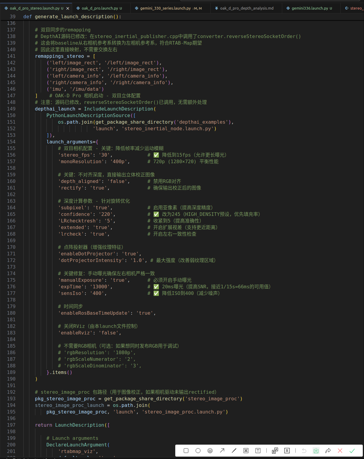Select the arrow drawing tool
The image size is (364, 459).
coord(222,451)
